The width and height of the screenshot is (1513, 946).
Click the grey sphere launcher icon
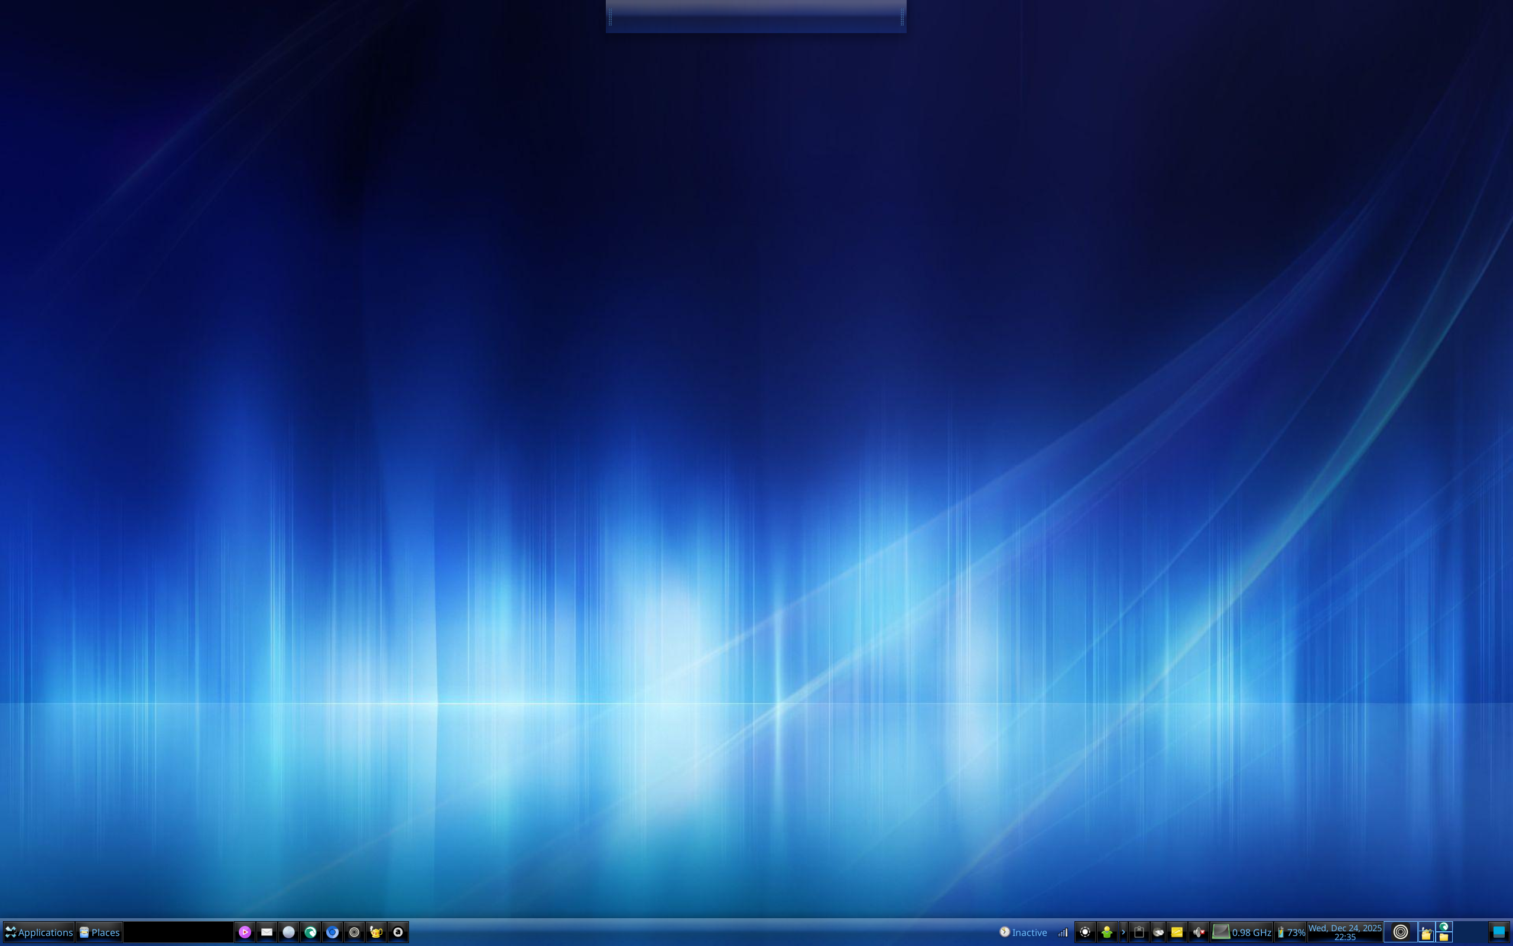click(x=289, y=932)
